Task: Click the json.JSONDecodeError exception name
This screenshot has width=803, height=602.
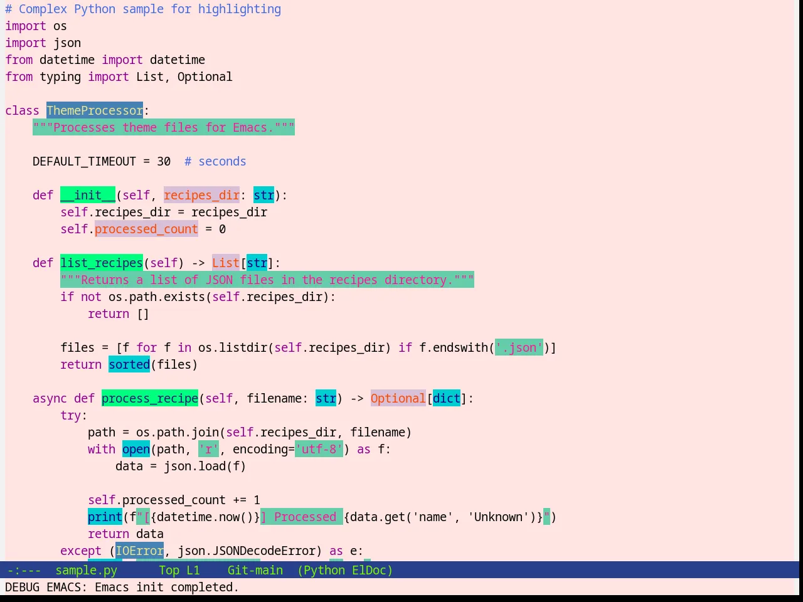Action: tap(250, 551)
